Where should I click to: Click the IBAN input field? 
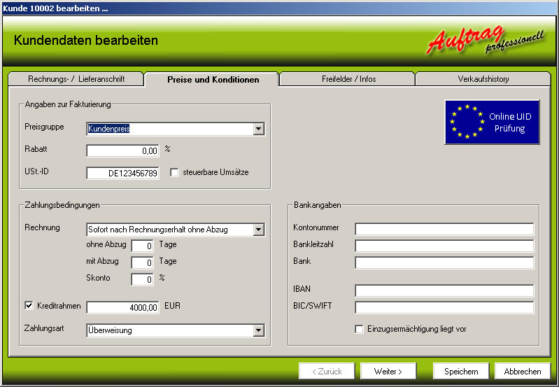tap(444, 290)
